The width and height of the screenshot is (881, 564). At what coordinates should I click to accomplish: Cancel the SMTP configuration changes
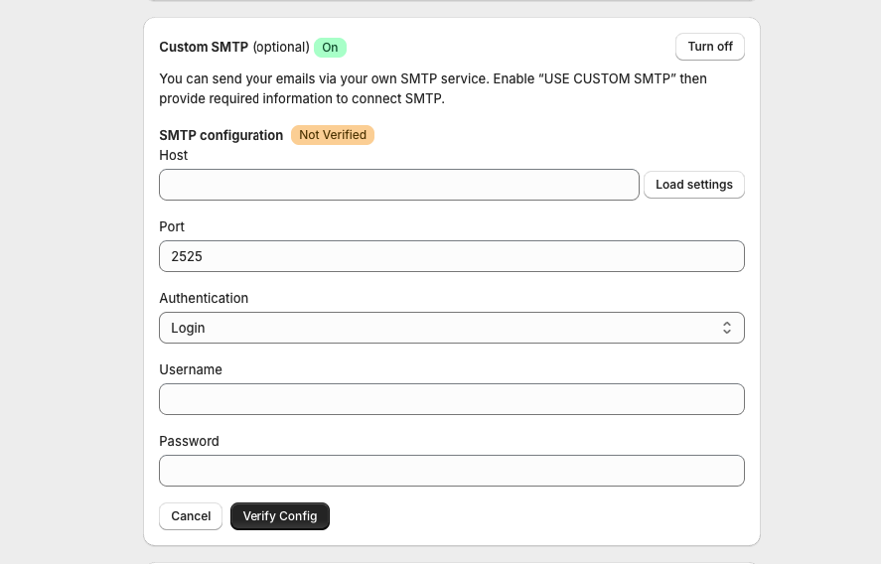(x=191, y=516)
